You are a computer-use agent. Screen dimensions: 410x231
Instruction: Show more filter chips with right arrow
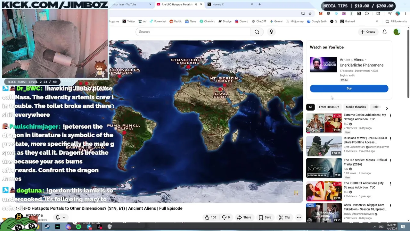(x=387, y=108)
